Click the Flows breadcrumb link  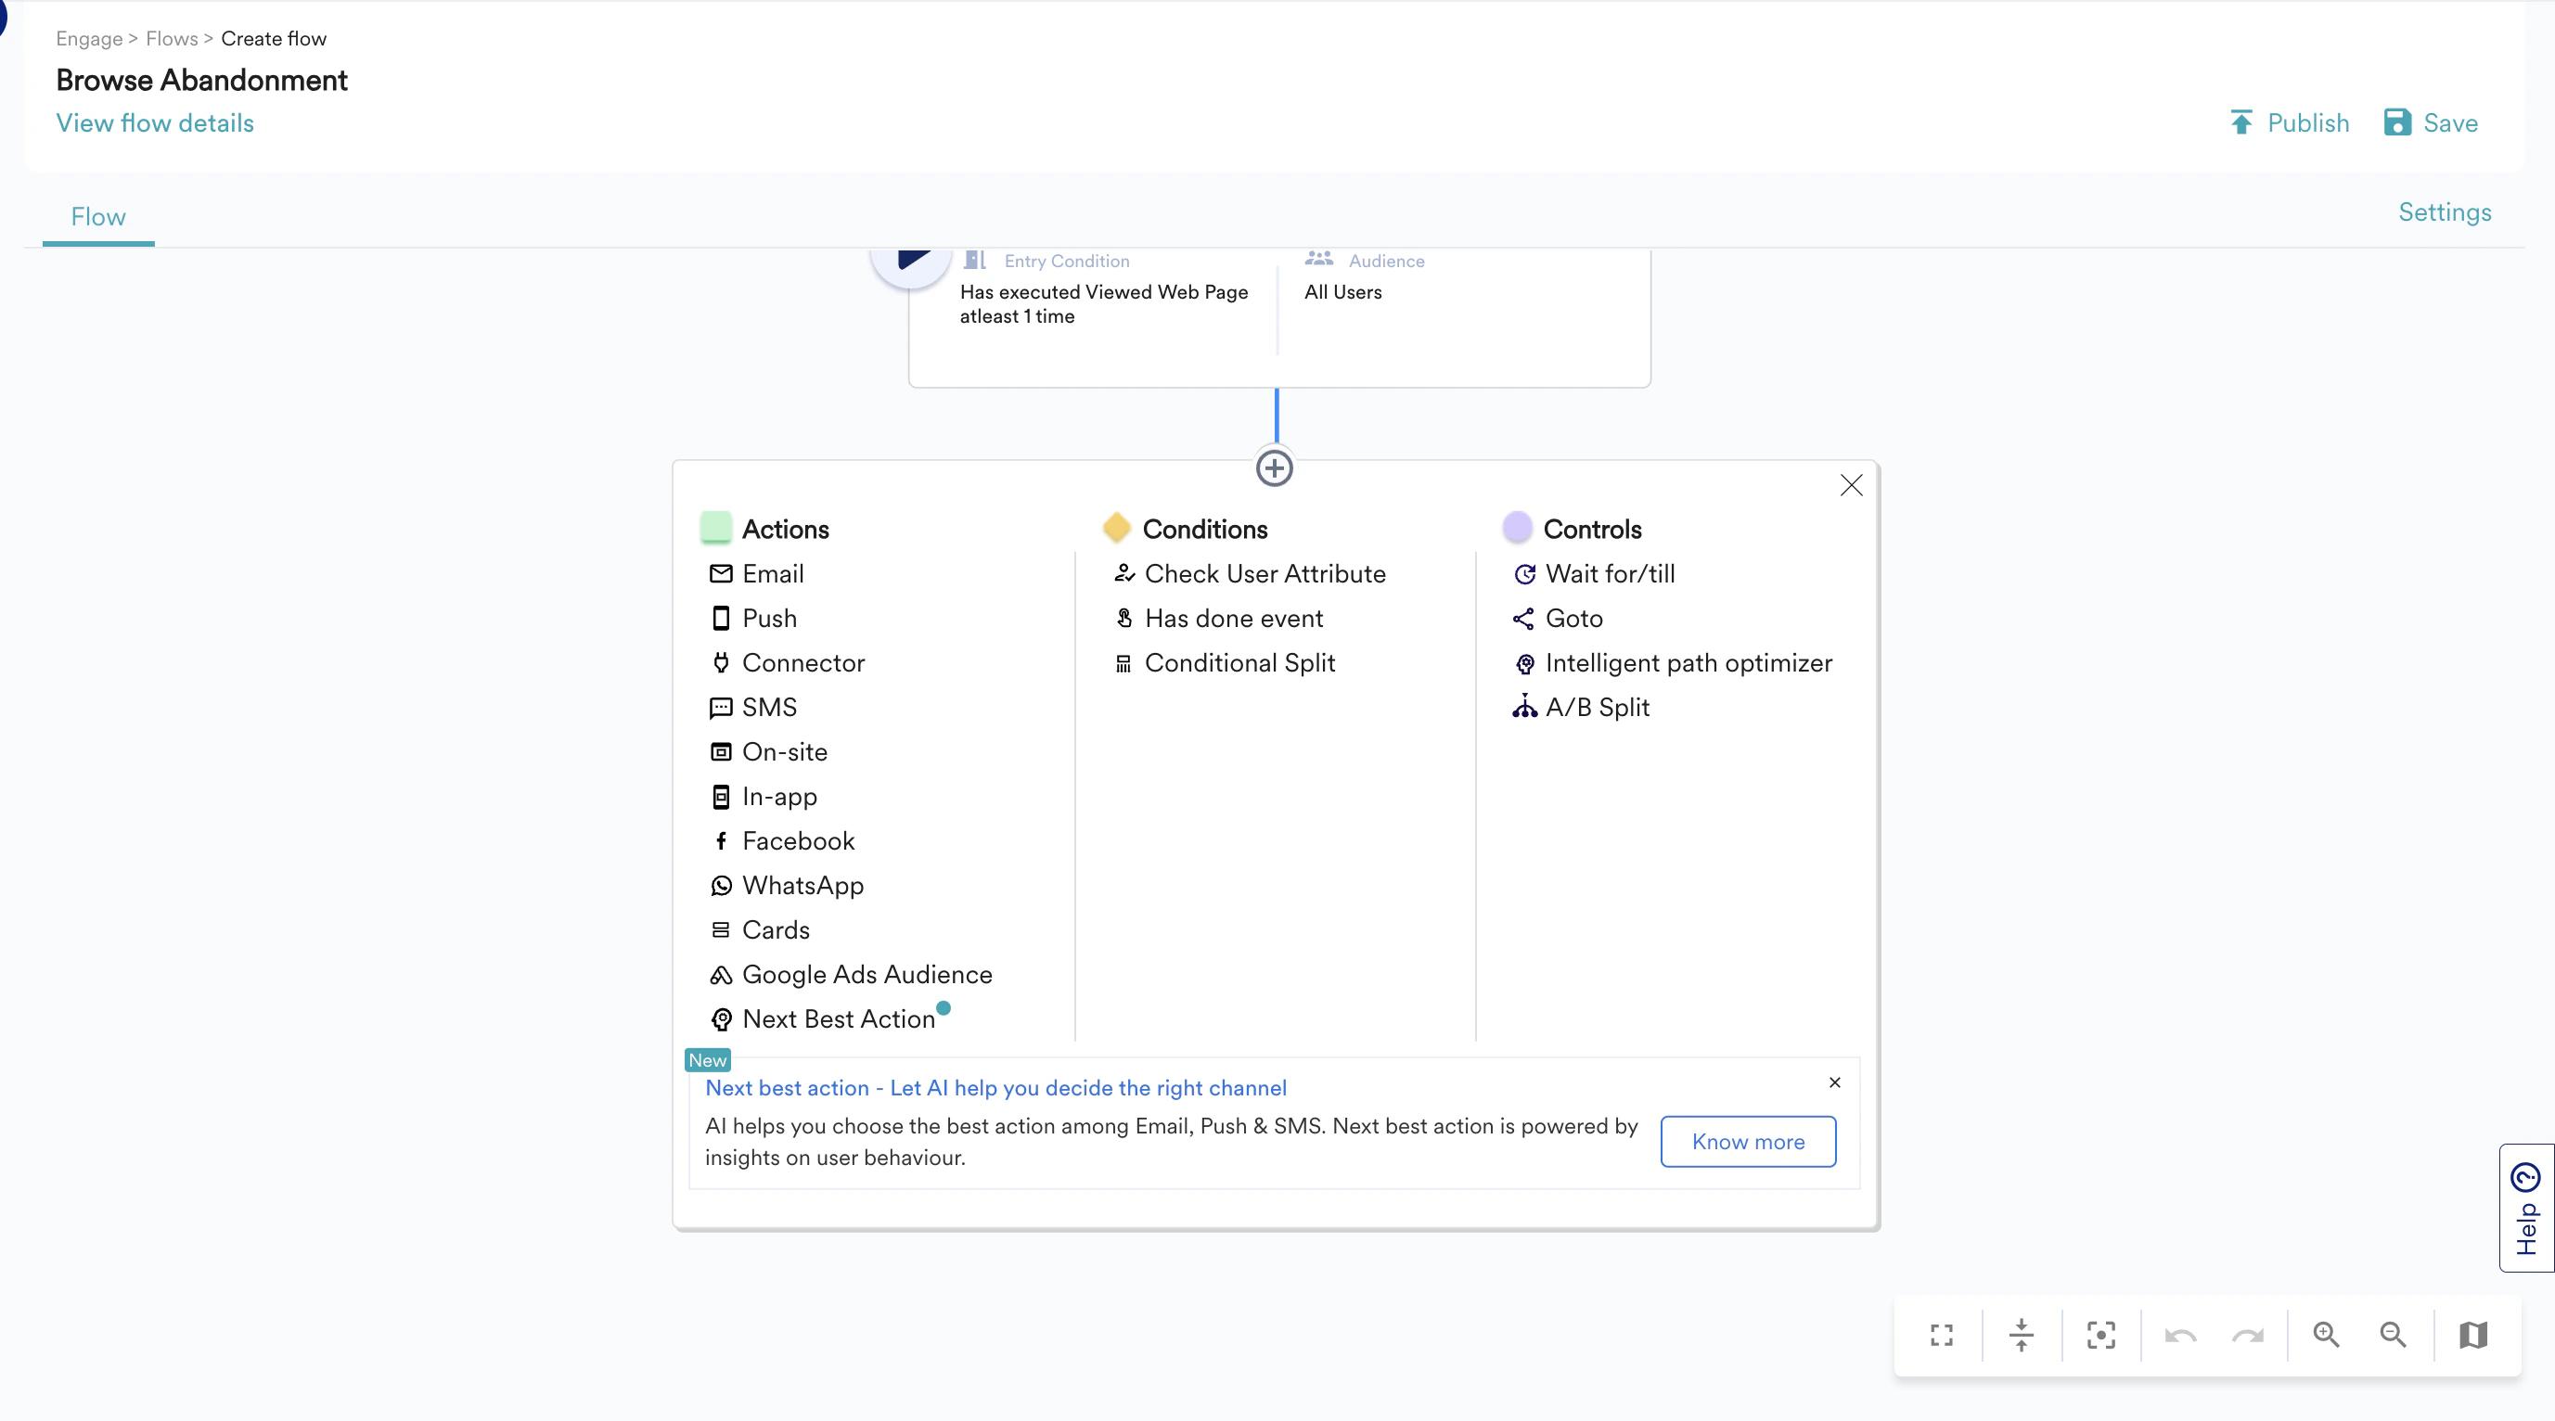point(172,39)
